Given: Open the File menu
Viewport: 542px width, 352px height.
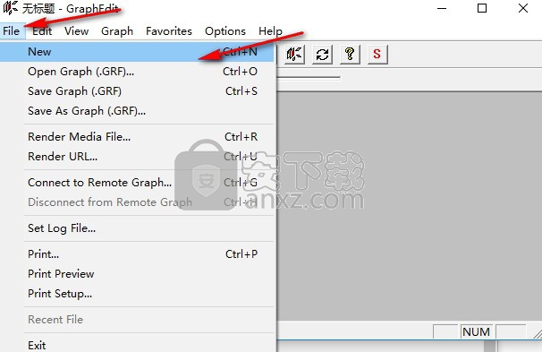Looking at the screenshot, I should pos(11,31).
